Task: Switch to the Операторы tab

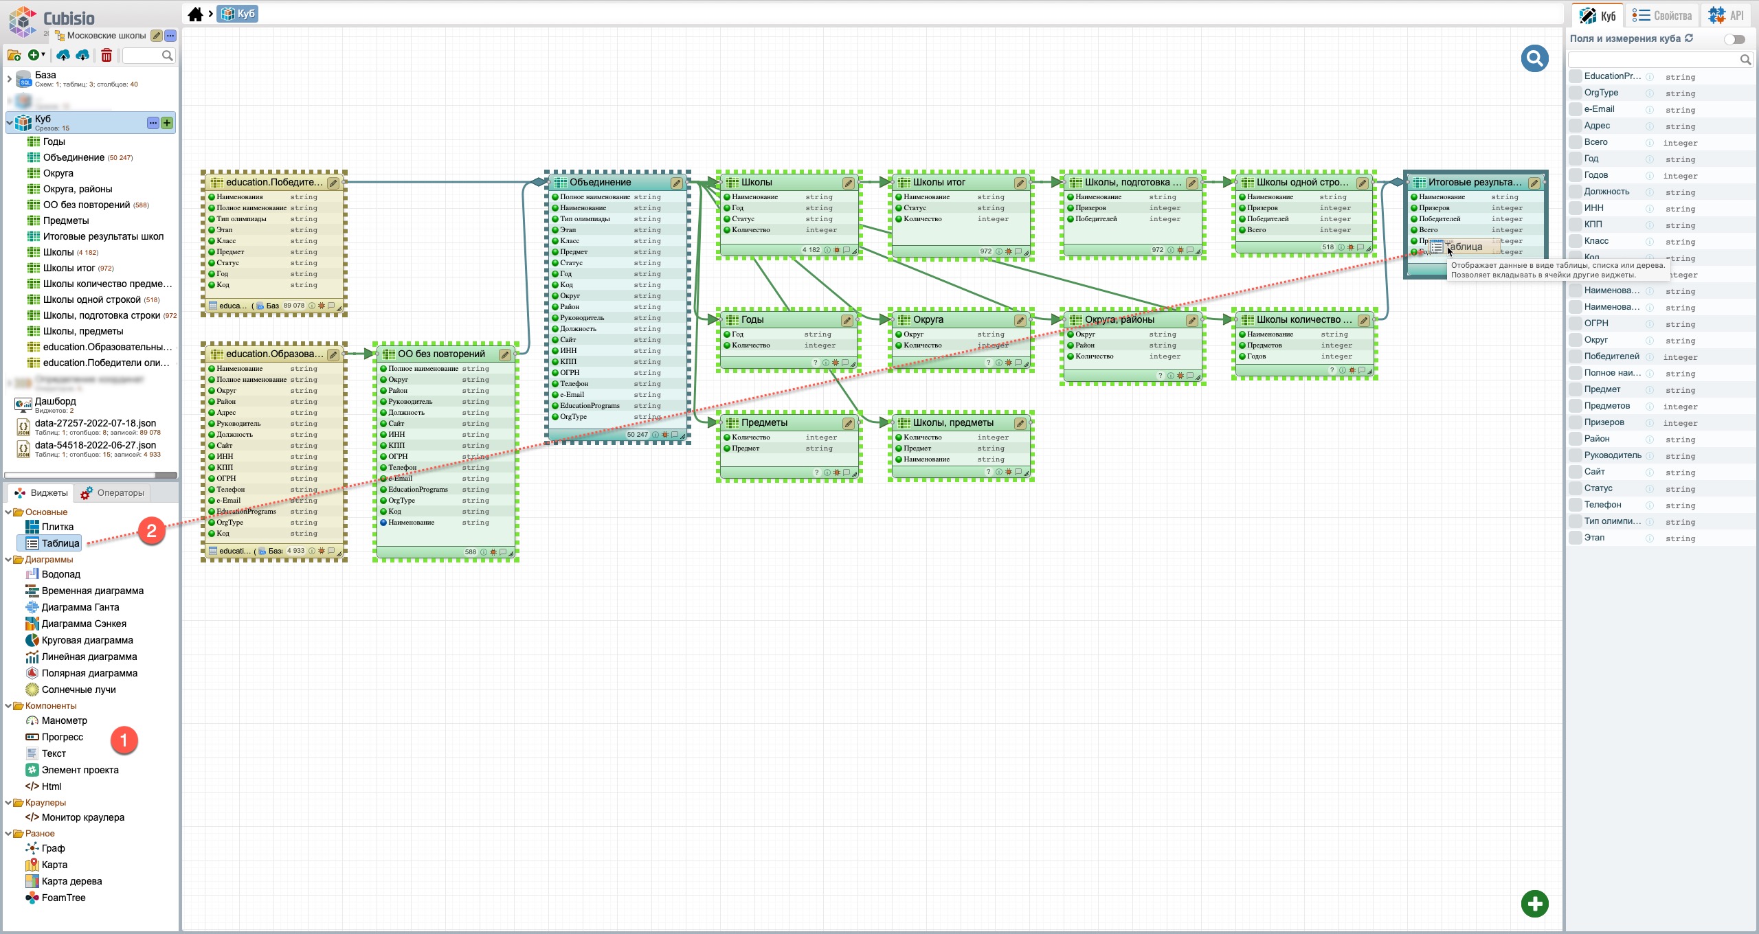Action: (x=113, y=493)
